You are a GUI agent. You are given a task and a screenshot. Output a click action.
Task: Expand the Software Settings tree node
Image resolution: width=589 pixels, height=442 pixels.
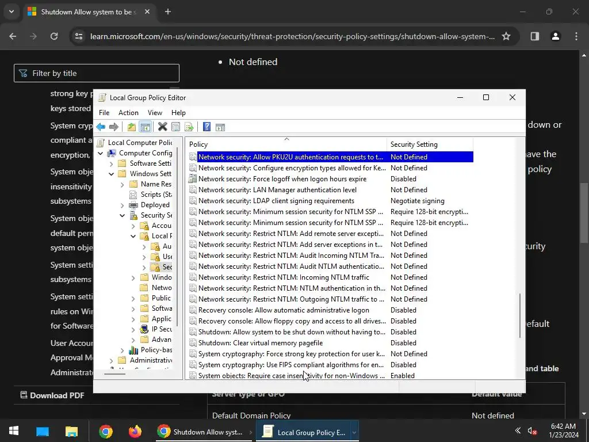tap(111, 164)
